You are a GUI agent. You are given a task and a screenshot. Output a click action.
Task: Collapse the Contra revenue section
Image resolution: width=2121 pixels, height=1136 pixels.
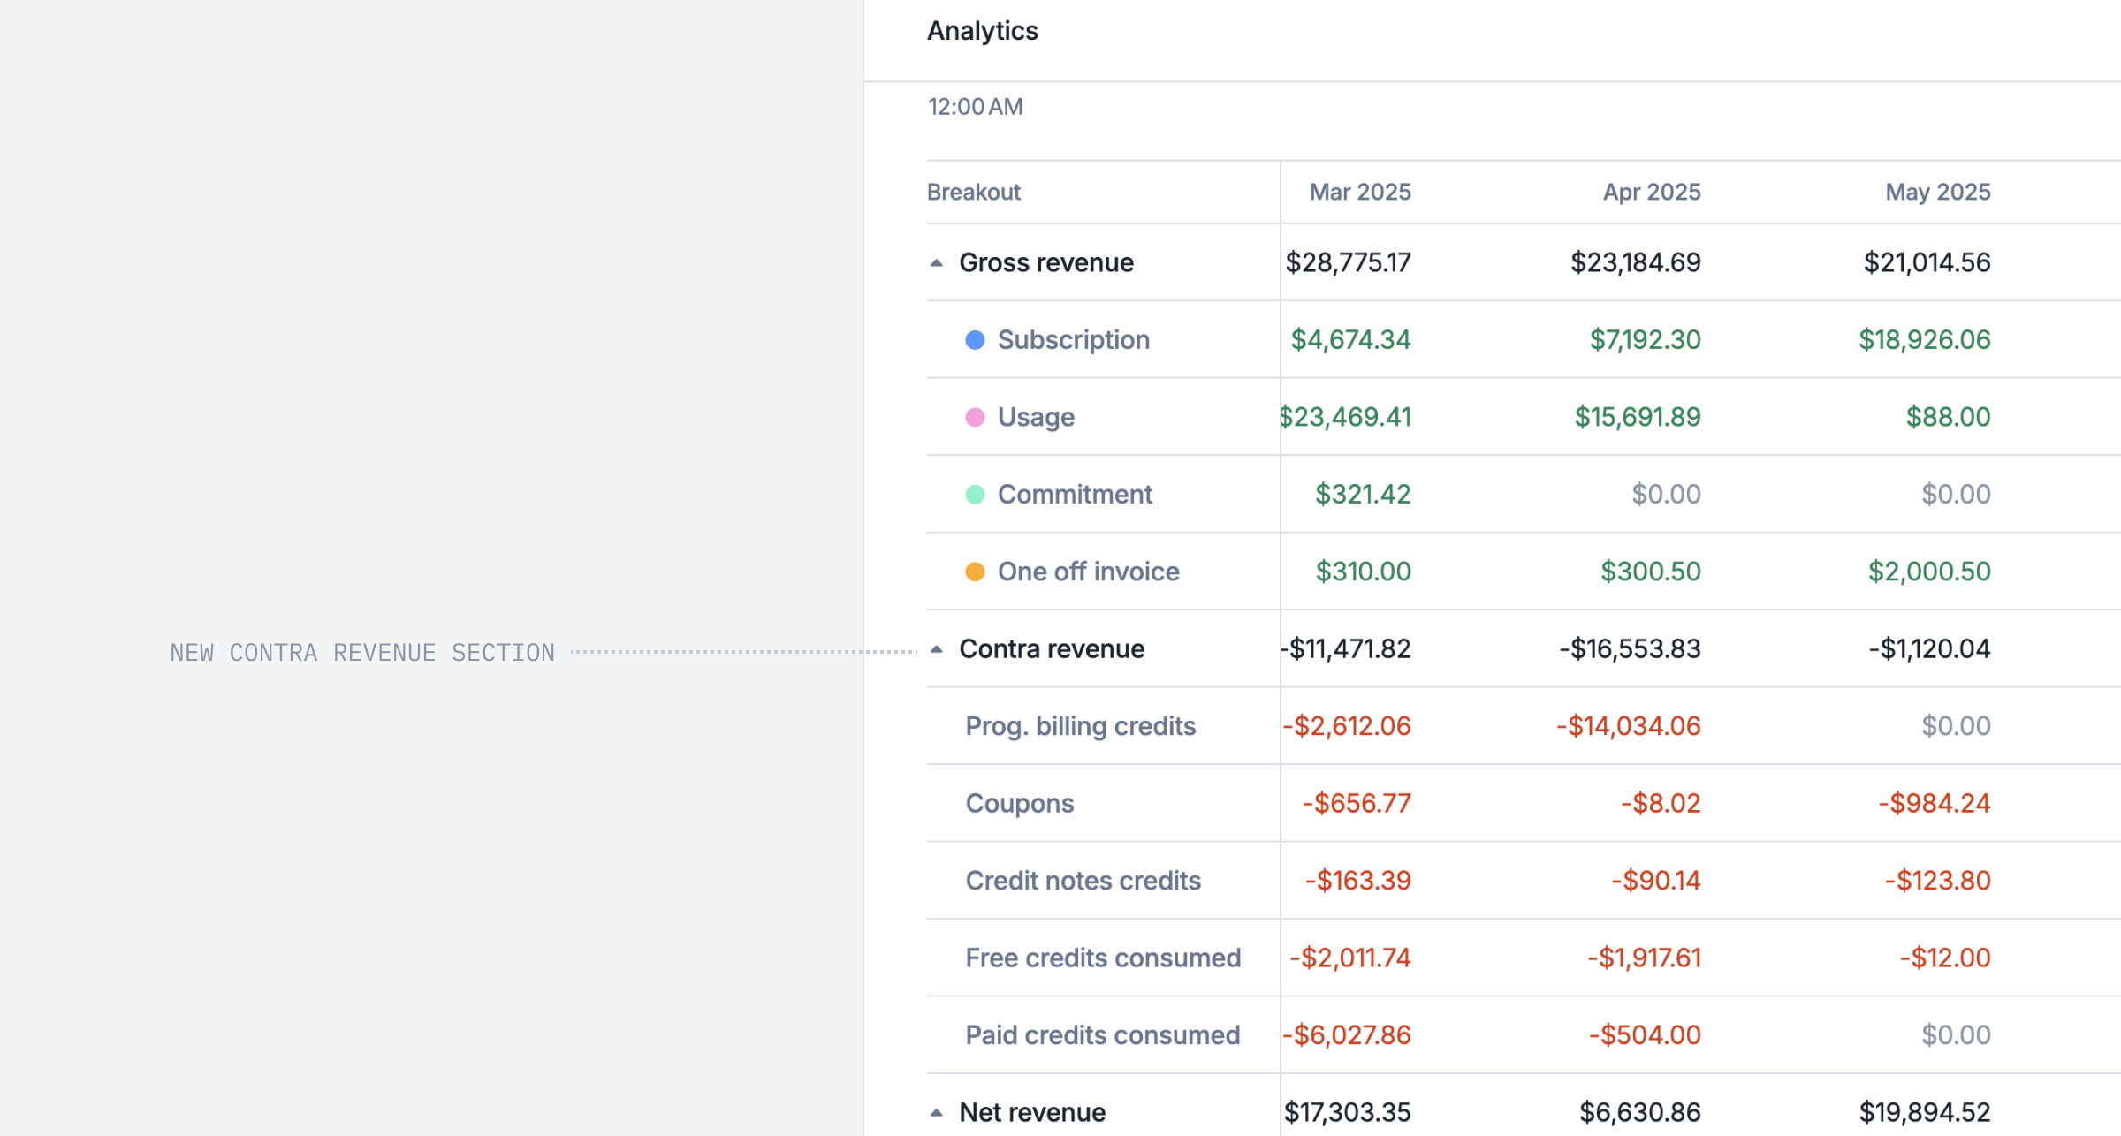pyautogui.click(x=937, y=649)
